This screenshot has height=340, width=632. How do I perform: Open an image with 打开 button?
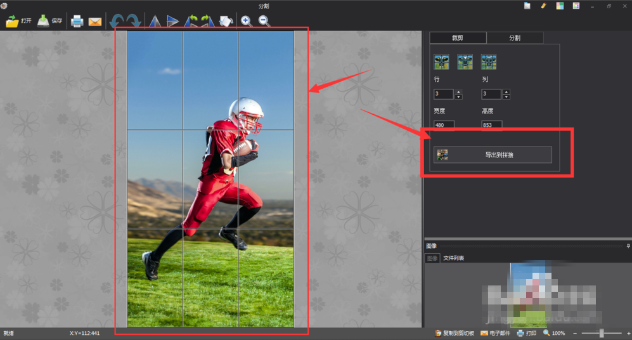click(x=18, y=21)
